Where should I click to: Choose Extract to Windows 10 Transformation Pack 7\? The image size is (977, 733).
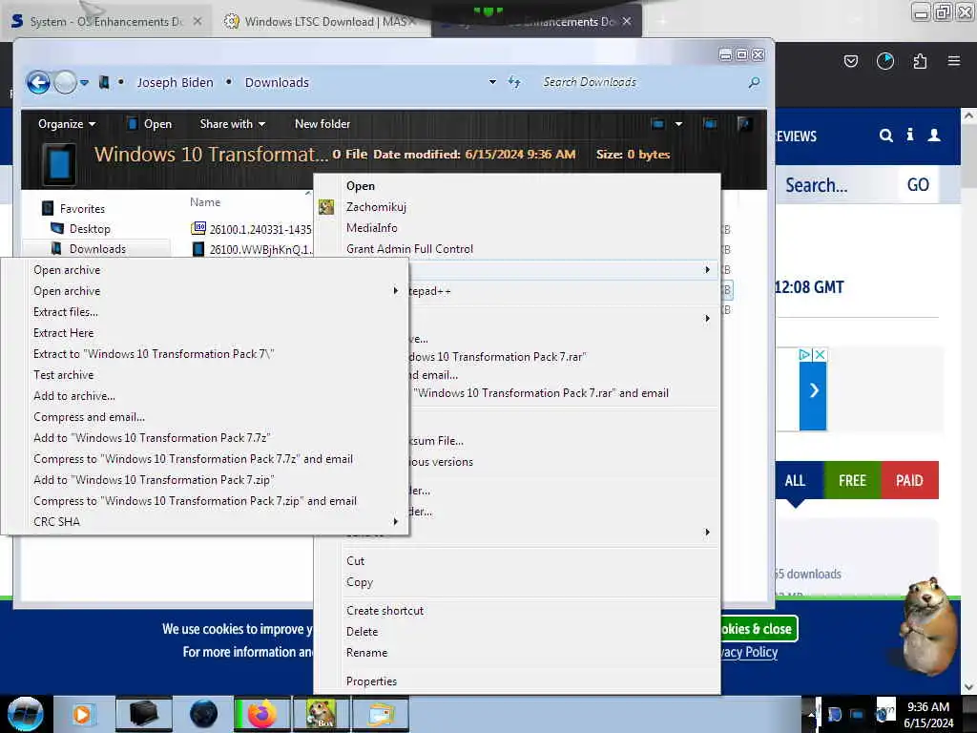click(204, 354)
